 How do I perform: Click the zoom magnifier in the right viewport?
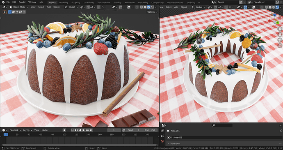280,29
